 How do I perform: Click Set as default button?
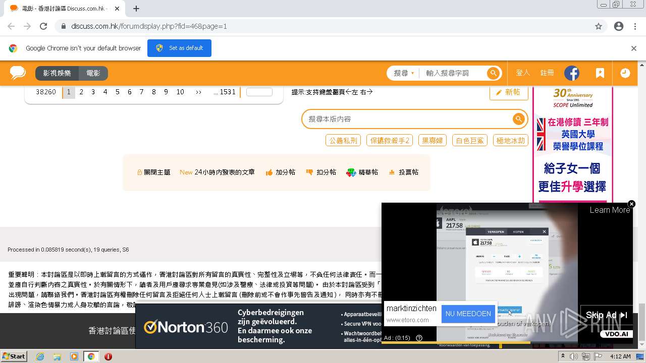pos(179,48)
